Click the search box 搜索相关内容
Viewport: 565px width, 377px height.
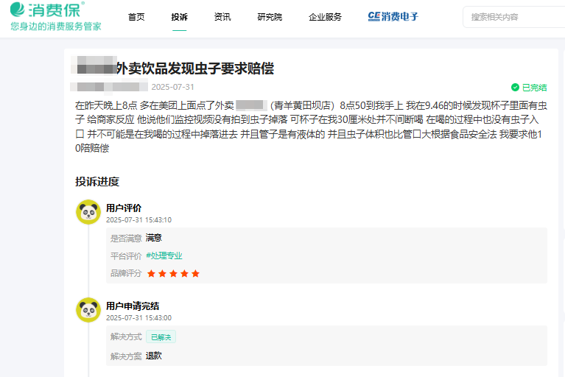[x=516, y=17]
